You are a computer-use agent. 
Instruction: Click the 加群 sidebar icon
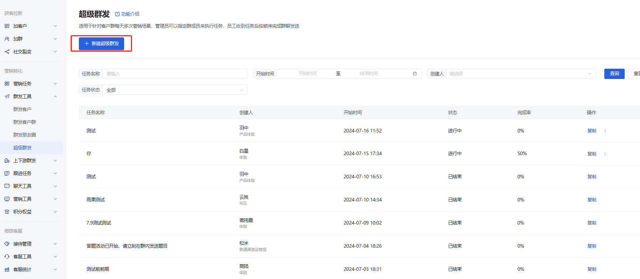[7, 39]
